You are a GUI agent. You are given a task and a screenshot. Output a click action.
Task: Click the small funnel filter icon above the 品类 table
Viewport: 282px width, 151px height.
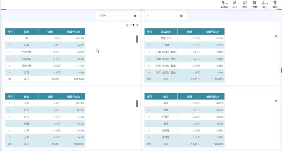tap(134, 25)
